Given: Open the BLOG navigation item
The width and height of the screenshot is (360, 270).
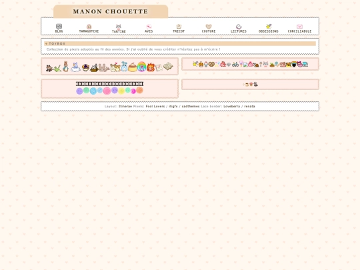Looking at the screenshot, I should [x=59, y=29].
